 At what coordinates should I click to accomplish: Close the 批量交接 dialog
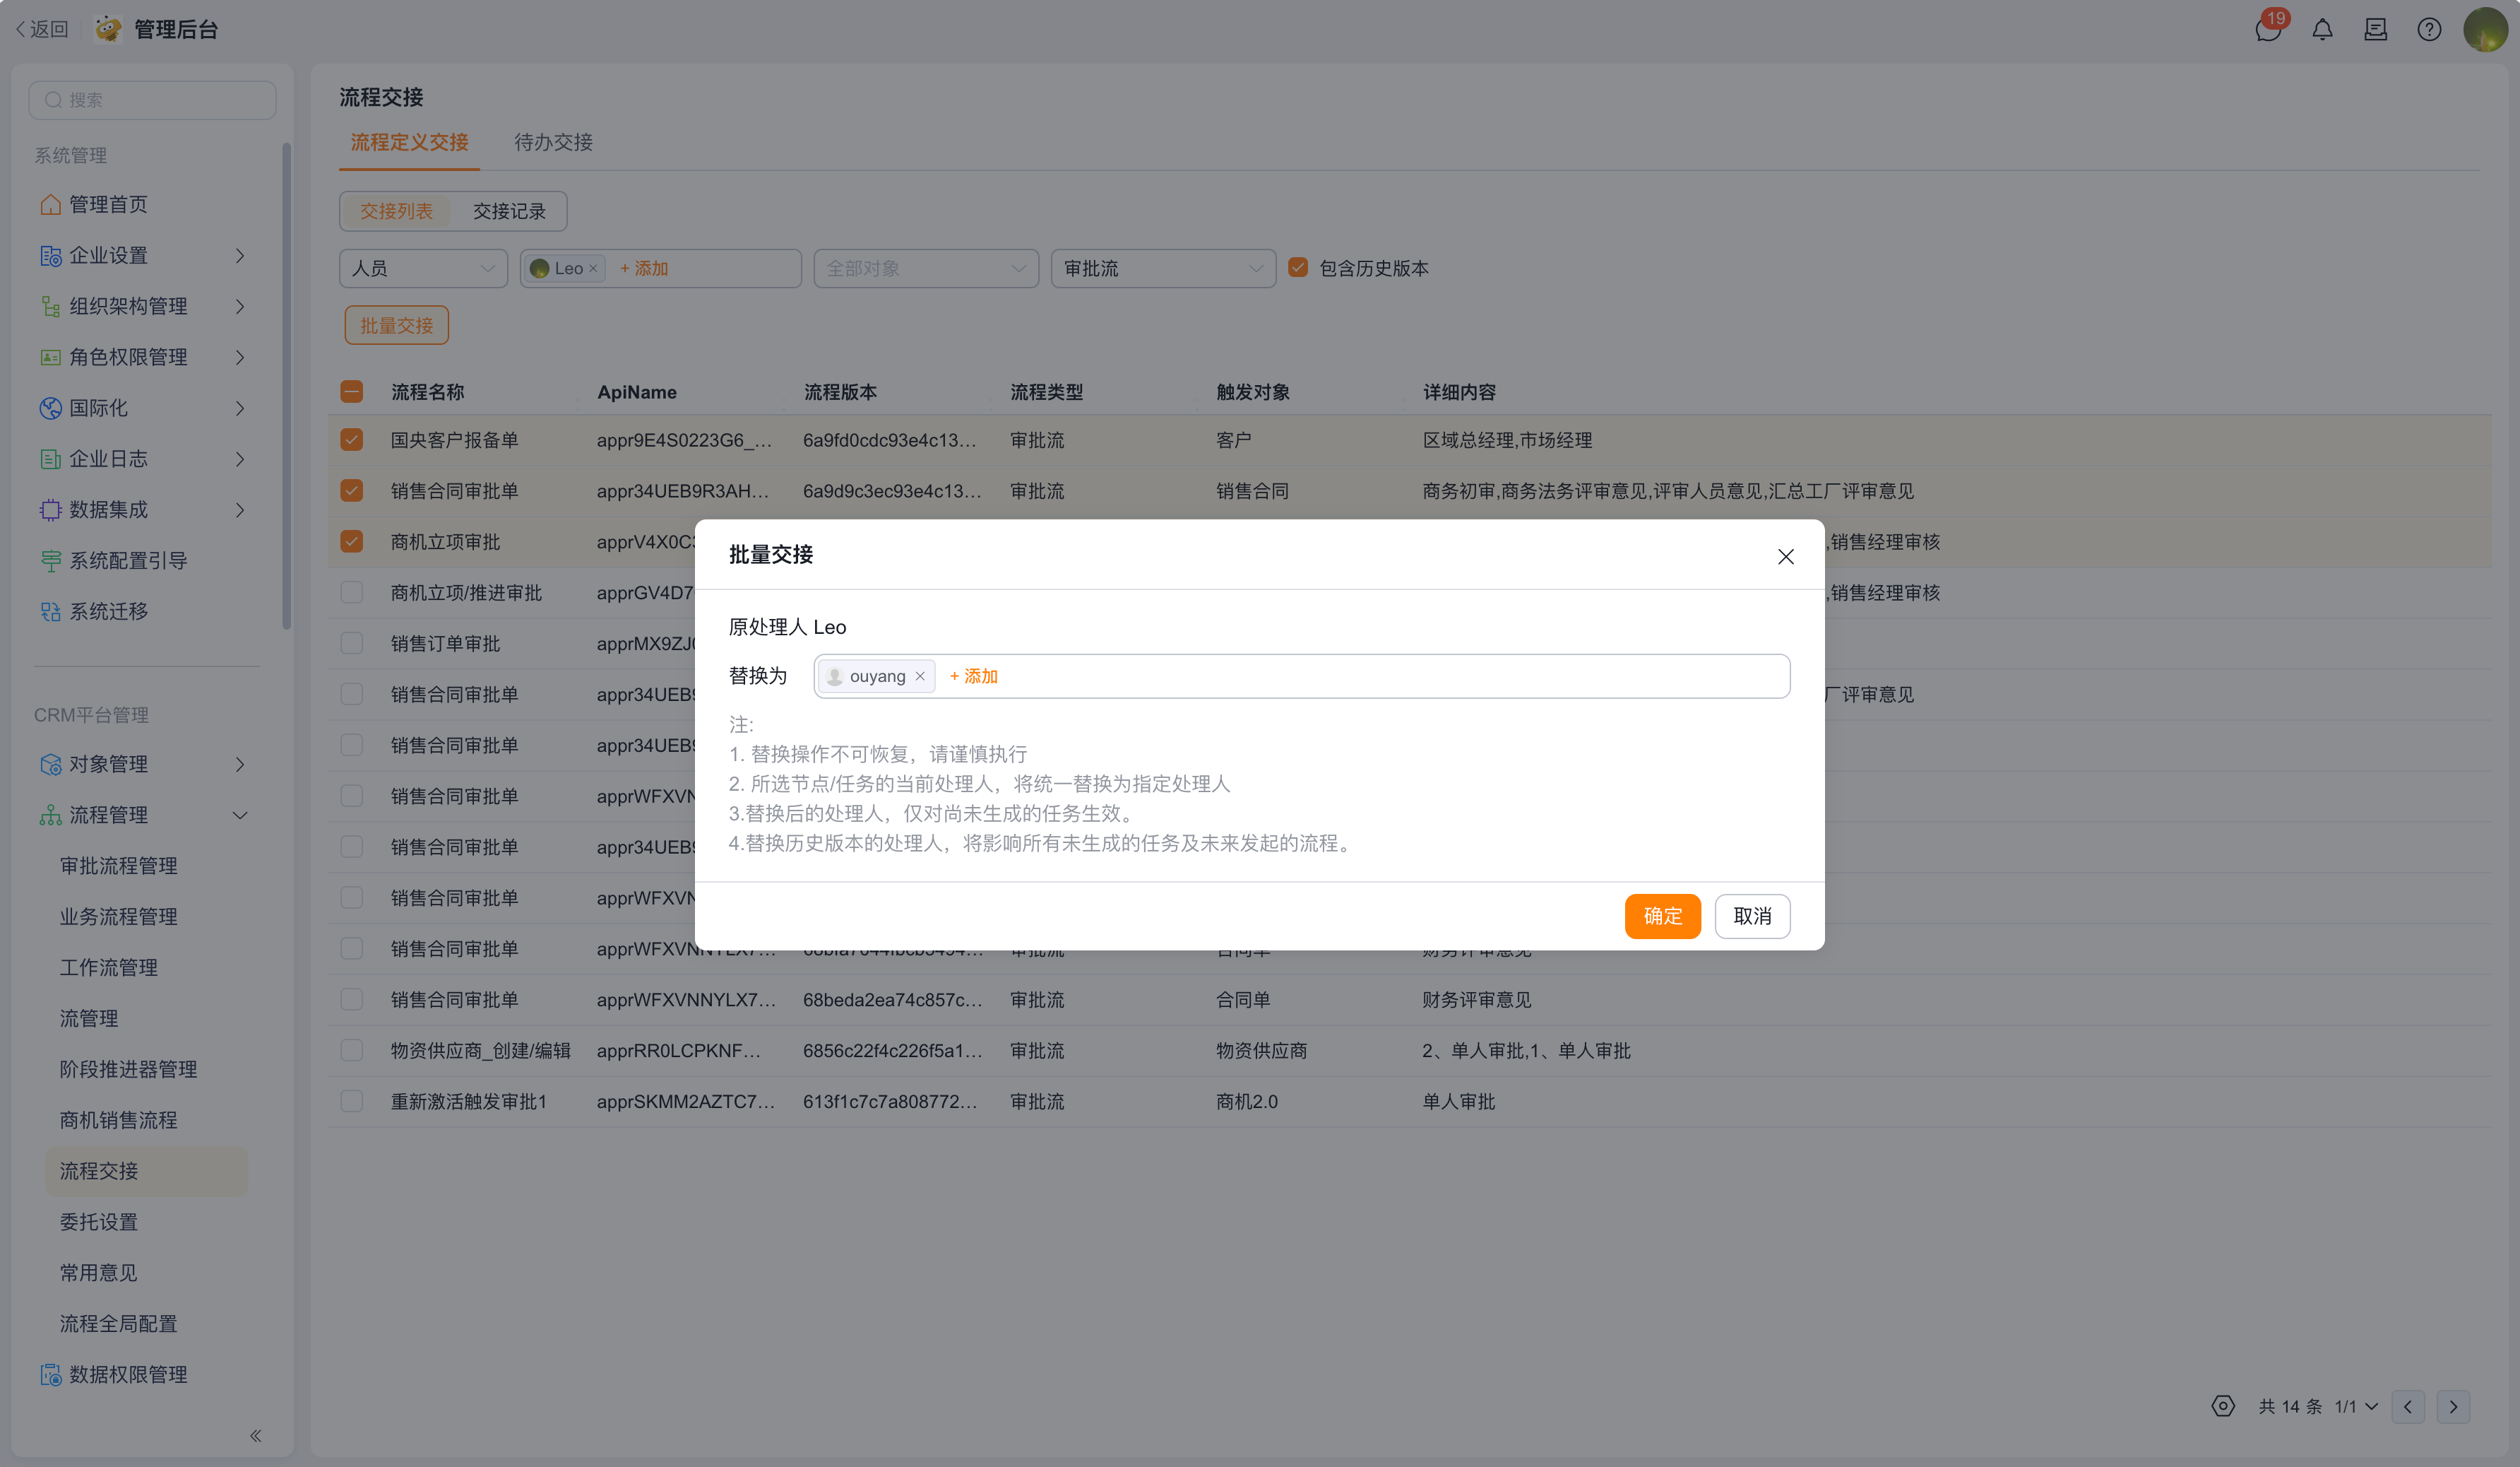point(1785,556)
